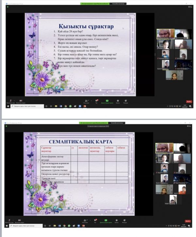Click green Share Screen icon in upper window

coord(107,101)
